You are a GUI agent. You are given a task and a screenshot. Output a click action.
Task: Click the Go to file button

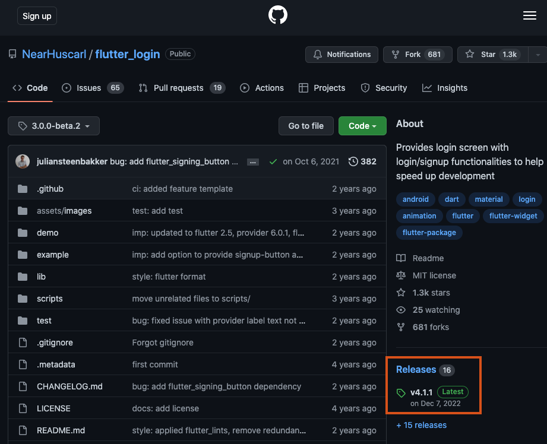306,126
